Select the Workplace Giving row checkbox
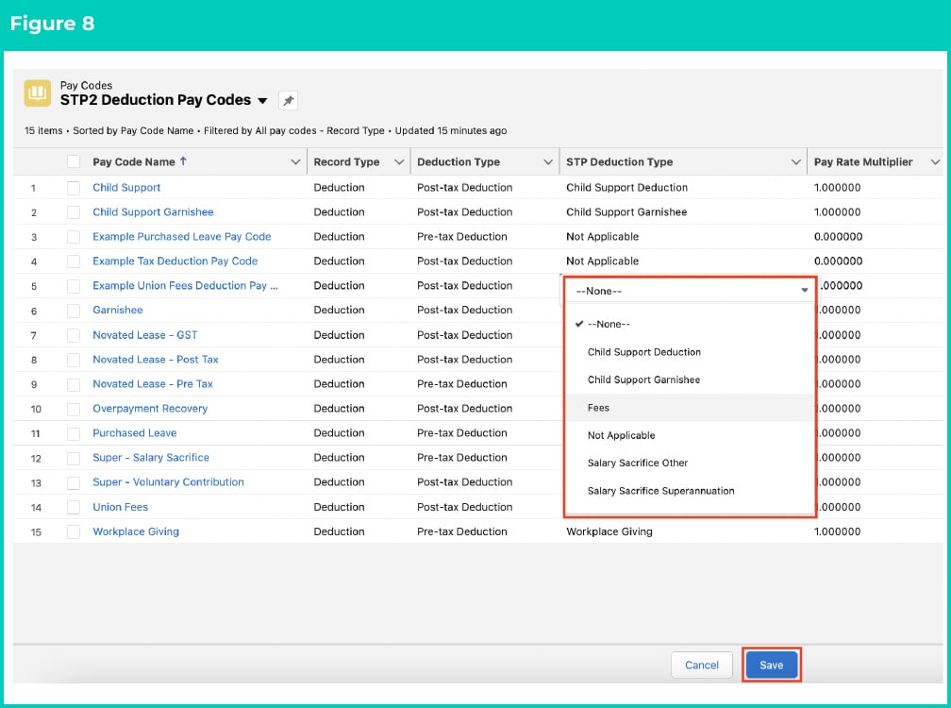The width and height of the screenshot is (951, 708). coord(74,531)
